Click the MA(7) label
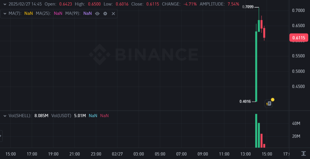 pyautogui.click(x=15, y=13)
